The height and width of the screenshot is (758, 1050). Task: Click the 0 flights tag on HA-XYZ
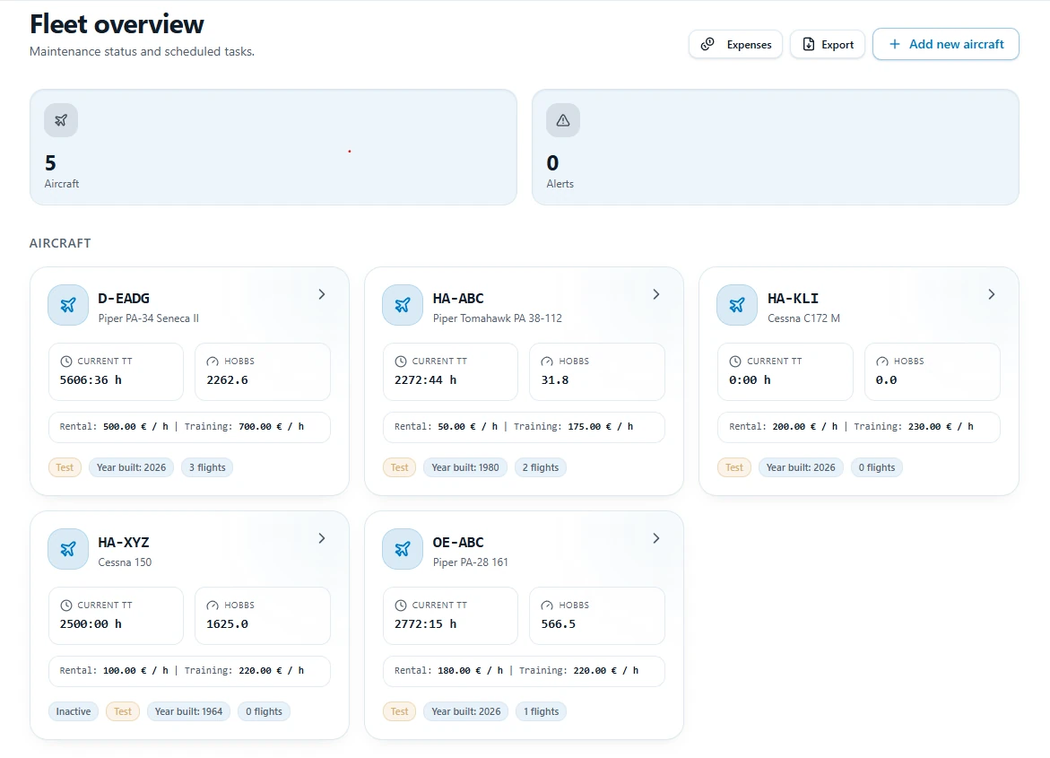(264, 711)
